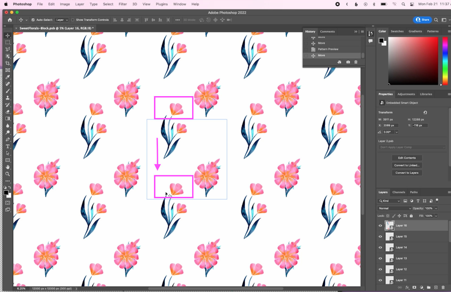451x292 pixels.
Task: Click the Y position input field
Action: point(420,125)
